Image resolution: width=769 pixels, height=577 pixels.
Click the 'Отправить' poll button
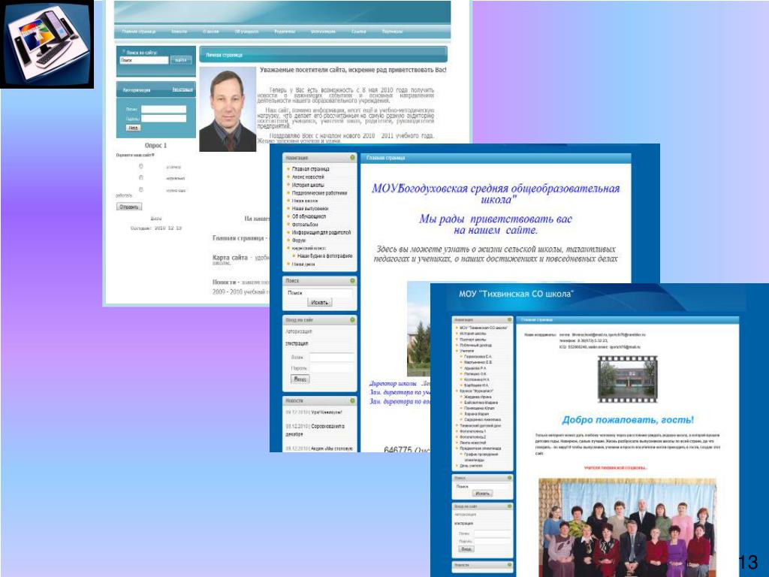(x=129, y=207)
